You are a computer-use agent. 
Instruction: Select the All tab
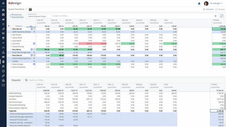click(31, 26)
